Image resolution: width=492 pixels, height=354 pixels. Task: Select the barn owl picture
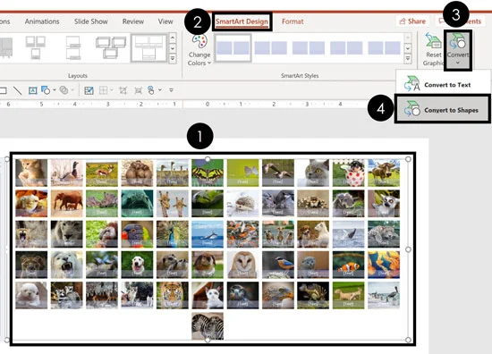point(242,265)
